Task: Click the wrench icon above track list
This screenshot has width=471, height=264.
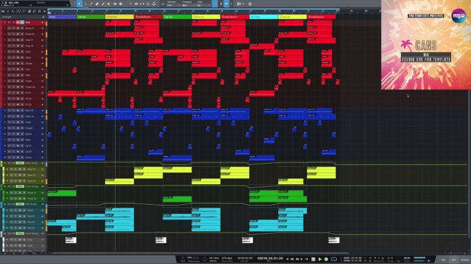Action: click(x=13, y=12)
